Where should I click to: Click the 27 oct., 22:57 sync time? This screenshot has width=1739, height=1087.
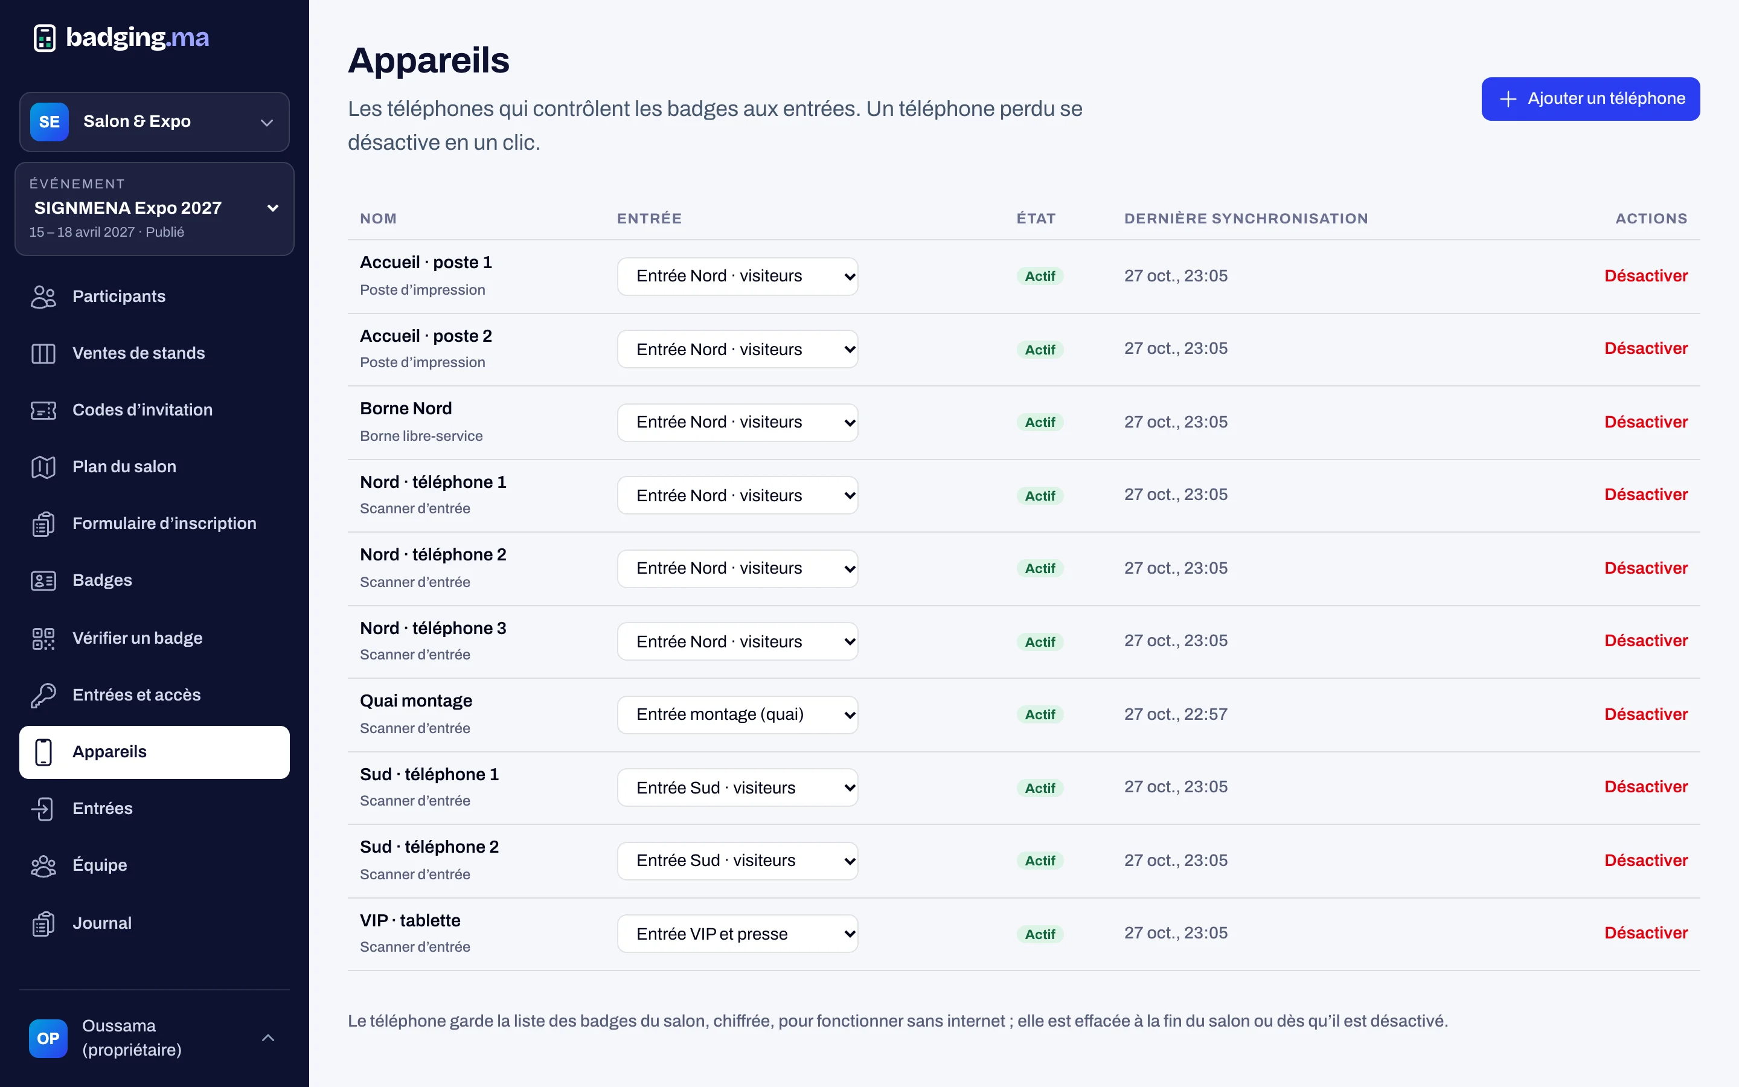pyautogui.click(x=1176, y=714)
